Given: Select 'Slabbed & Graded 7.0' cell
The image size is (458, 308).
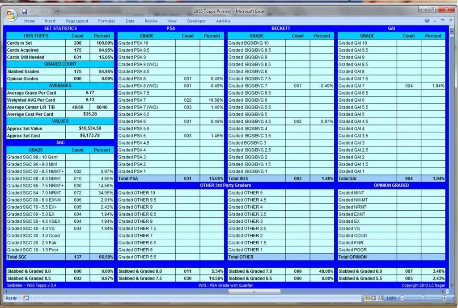Looking at the screenshot, I should (256, 271).
